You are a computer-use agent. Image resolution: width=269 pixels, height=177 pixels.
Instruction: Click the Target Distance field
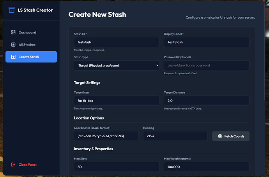coord(207,101)
